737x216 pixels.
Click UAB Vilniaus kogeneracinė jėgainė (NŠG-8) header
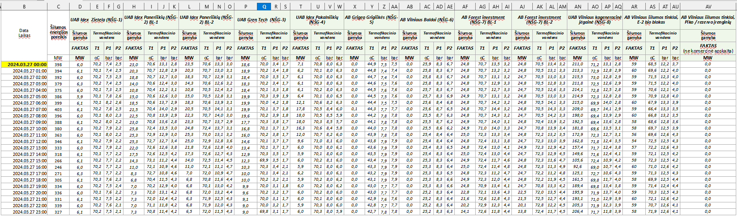click(x=595, y=20)
